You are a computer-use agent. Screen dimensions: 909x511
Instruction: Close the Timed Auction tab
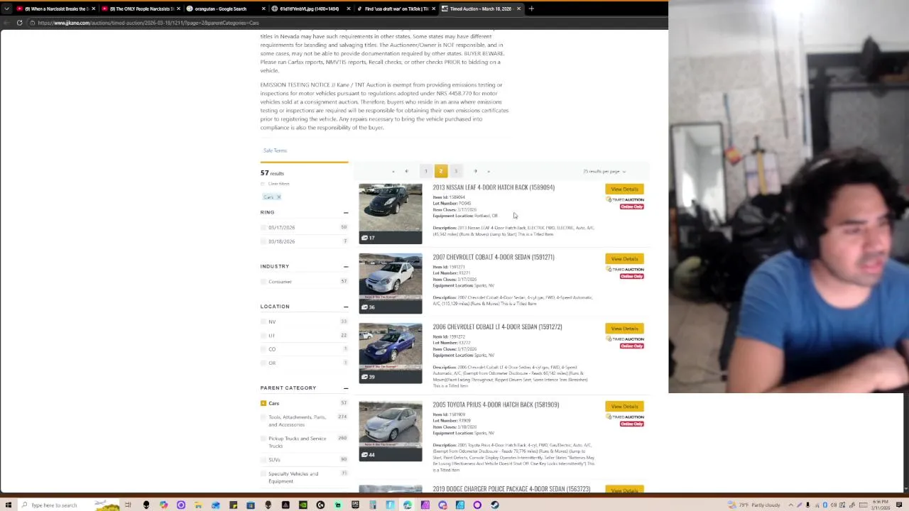coord(518,9)
